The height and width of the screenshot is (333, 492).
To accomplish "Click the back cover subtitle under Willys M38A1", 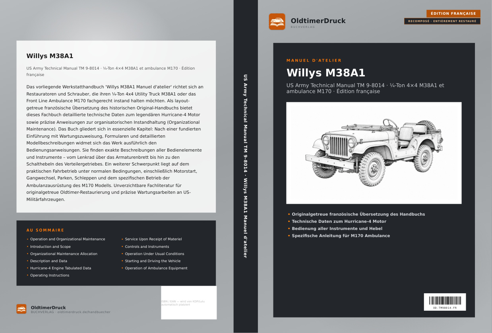I will [111, 71].
